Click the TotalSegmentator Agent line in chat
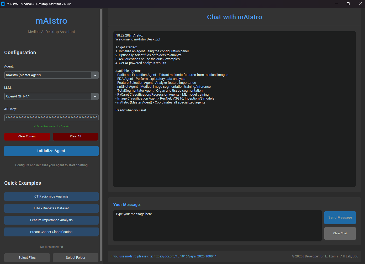The width and height of the screenshot is (365, 264). click(x=159, y=91)
